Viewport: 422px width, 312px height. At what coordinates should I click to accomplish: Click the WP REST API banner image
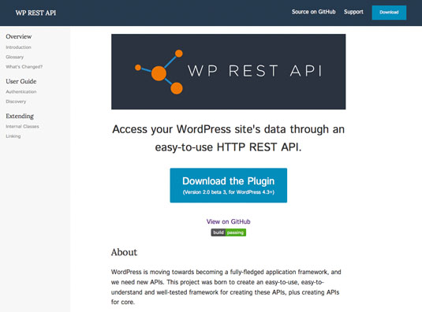pyautogui.click(x=228, y=72)
